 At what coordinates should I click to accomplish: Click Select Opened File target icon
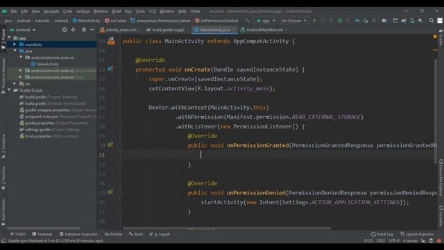click(65, 30)
